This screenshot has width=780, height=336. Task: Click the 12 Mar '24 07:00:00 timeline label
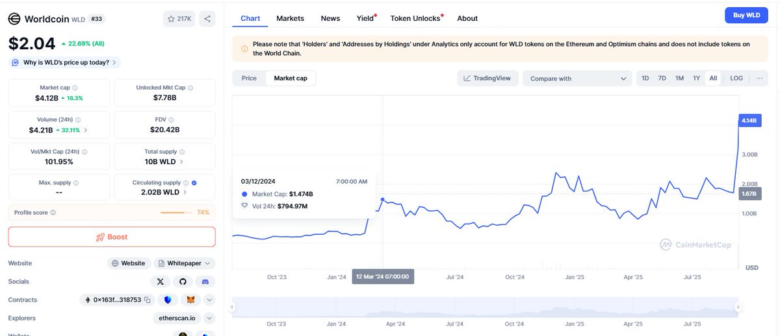click(x=383, y=277)
